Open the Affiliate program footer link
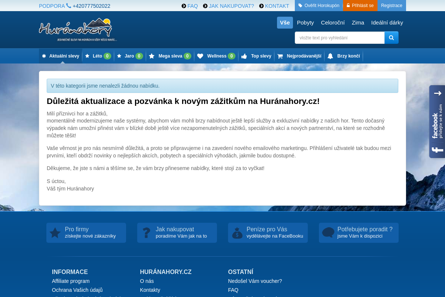The image size is (445, 297). 70,281
